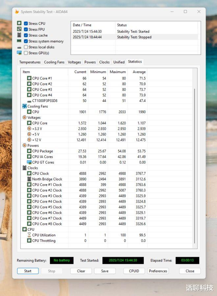Image resolution: width=217 pixels, height=296 pixels.
Task: Click the monitor icon beside Stress GPU(s)
Action: click(19, 53)
